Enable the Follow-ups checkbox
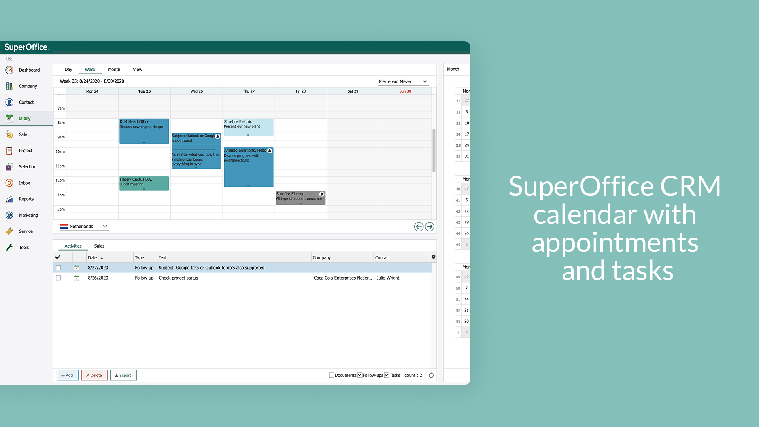The image size is (759, 427). (360, 375)
